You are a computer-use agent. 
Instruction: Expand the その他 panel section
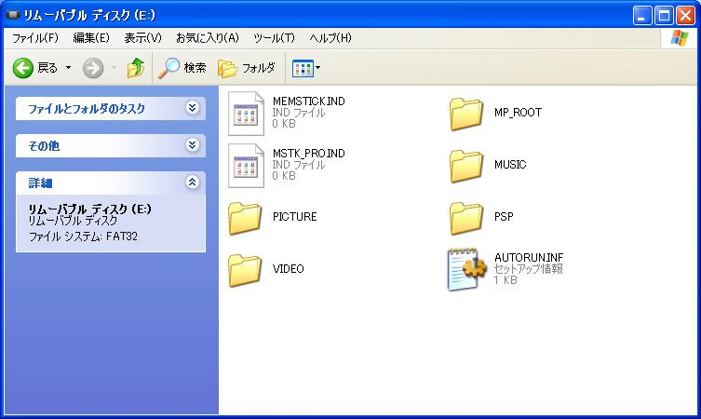point(192,145)
